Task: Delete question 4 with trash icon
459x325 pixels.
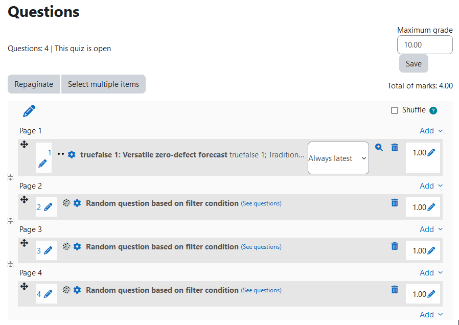Action: point(395,289)
